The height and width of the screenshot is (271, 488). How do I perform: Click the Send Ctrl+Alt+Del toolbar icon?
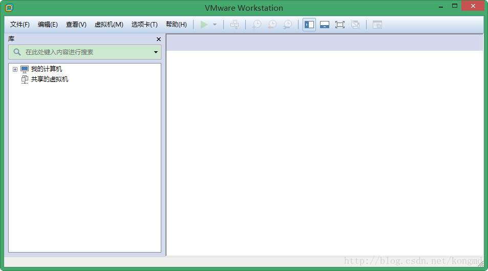pyautogui.click(x=235, y=25)
